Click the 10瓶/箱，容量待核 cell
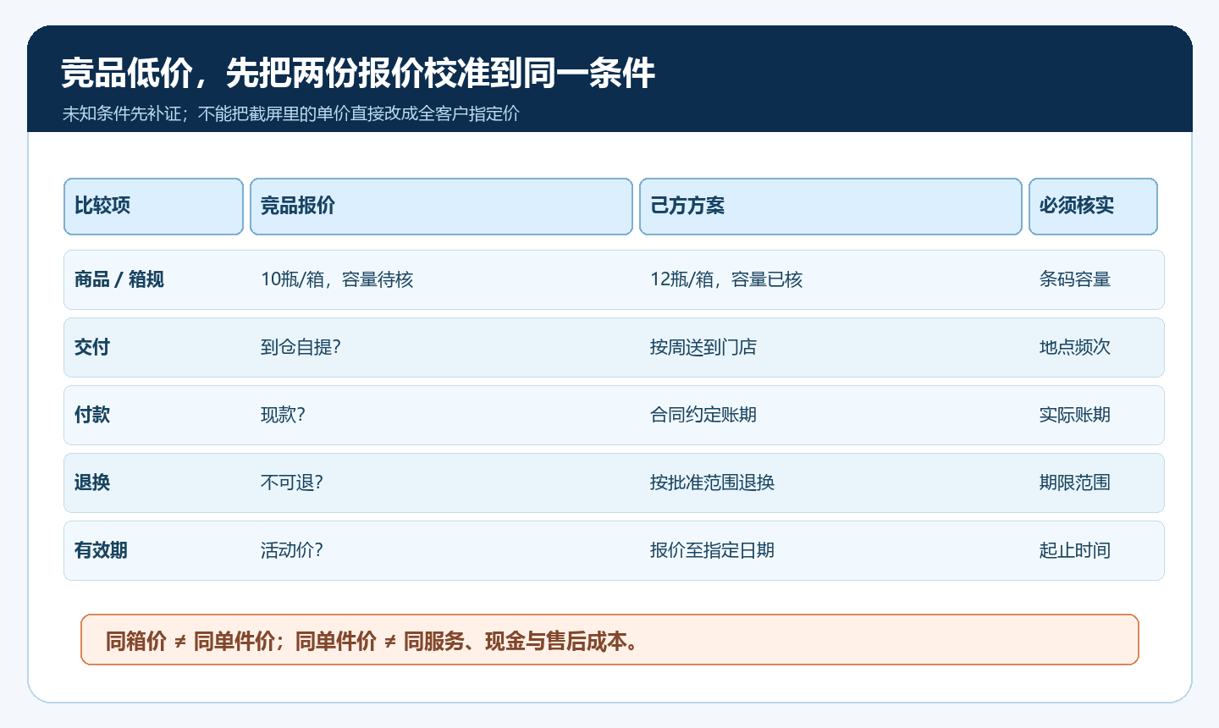 337,279
